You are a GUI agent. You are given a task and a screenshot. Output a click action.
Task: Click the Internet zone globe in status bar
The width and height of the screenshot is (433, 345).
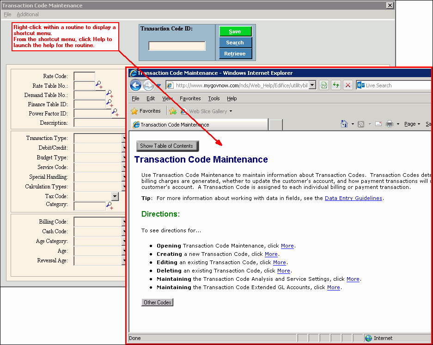tap(368, 338)
